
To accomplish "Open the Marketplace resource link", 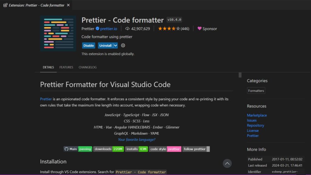I will click(257, 115).
